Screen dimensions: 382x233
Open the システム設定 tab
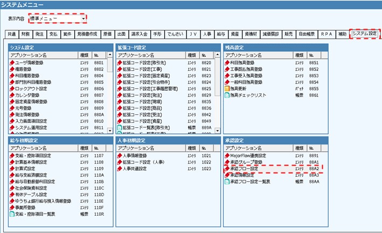point(364,34)
